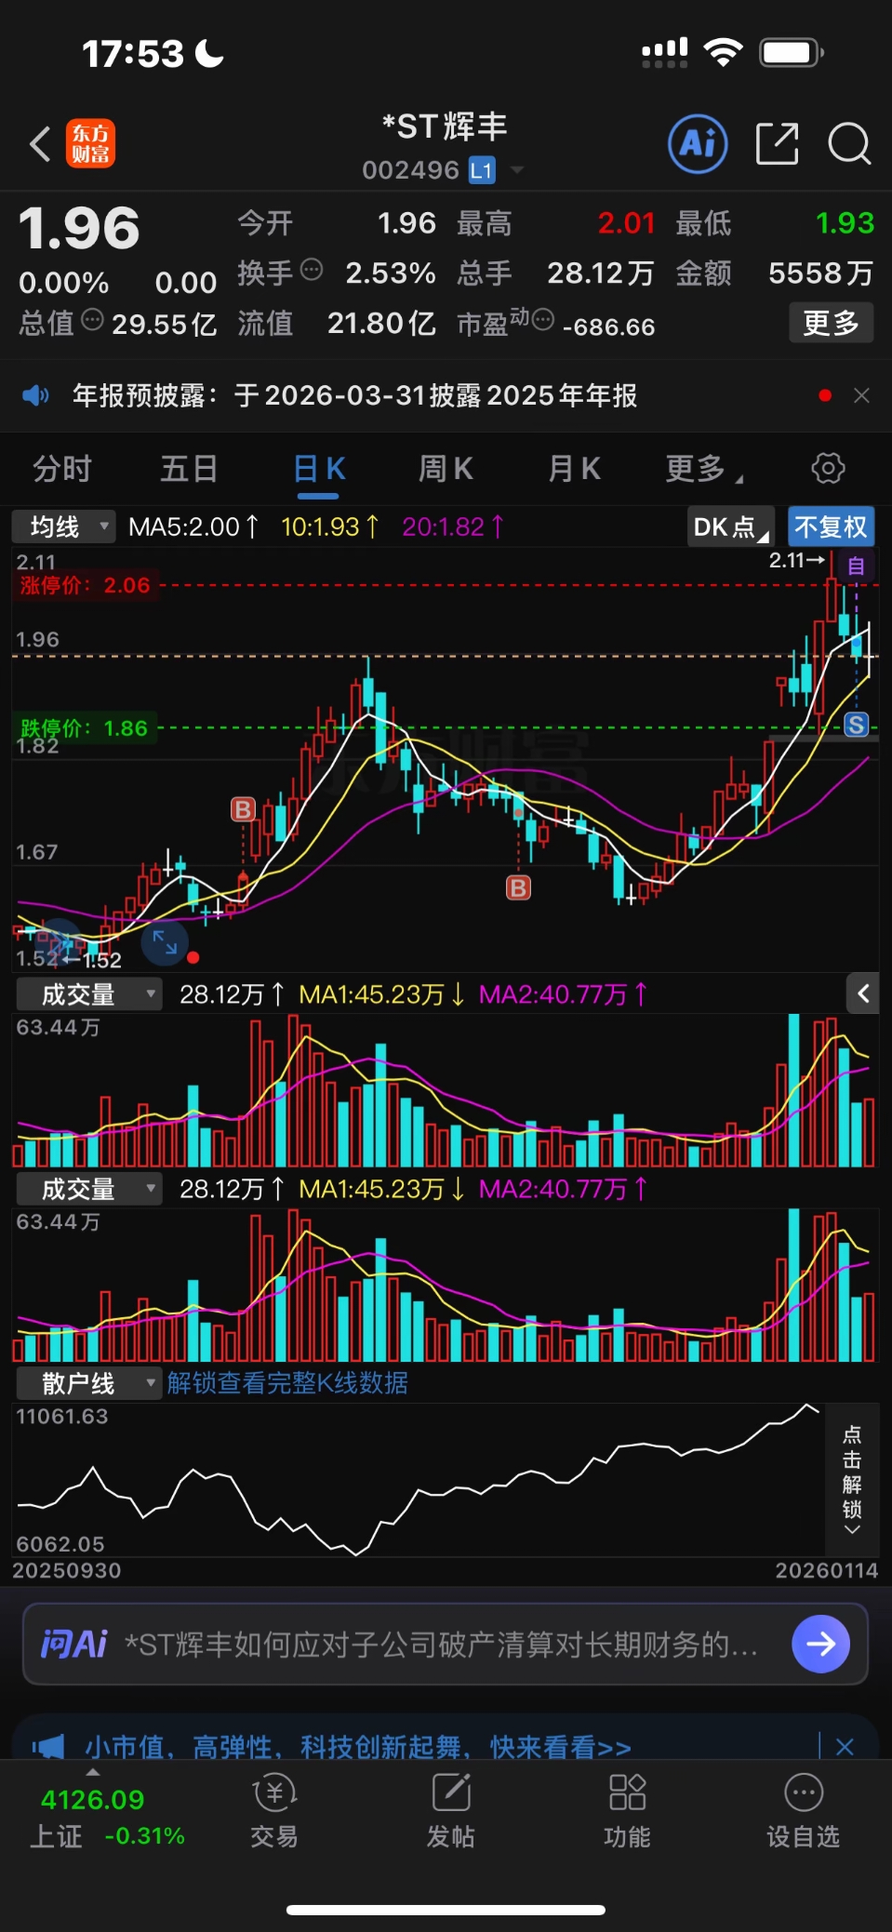
Task: Tap the upper B buy marker
Action: click(x=243, y=809)
